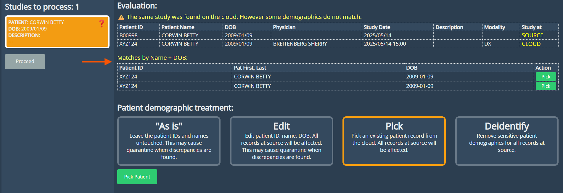563x193 pixels.
Task: Click the Modality column header
Action: pyautogui.click(x=494, y=27)
